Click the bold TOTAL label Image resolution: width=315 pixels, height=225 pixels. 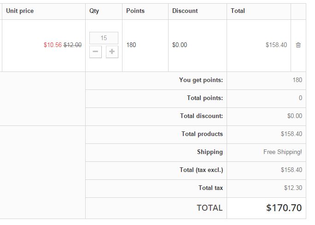pyautogui.click(x=210, y=208)
